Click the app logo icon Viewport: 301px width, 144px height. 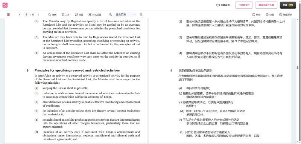coord(5,5)
